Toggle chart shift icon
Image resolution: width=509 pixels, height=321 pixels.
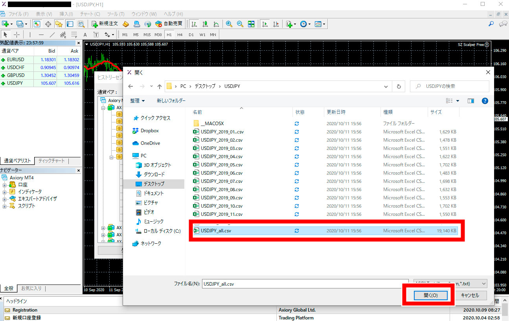click(x=276, y=24)
